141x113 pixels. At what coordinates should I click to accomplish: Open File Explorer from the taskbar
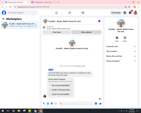pyautogui.click(x=19, y=111)
